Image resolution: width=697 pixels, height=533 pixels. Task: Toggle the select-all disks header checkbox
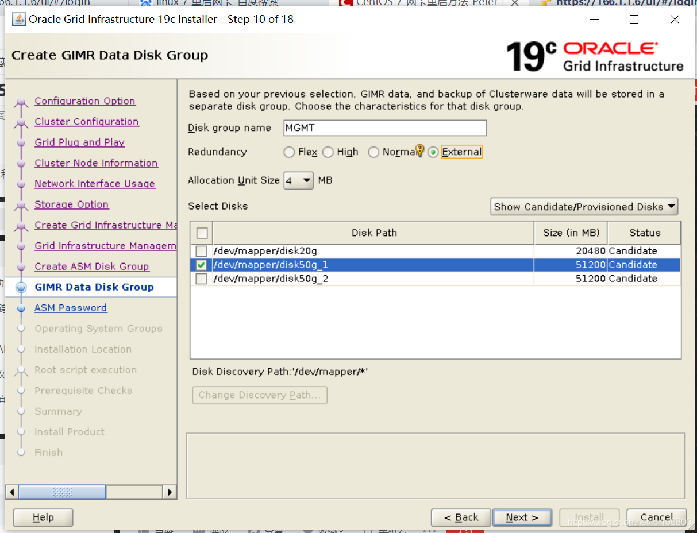click(202, 233)
